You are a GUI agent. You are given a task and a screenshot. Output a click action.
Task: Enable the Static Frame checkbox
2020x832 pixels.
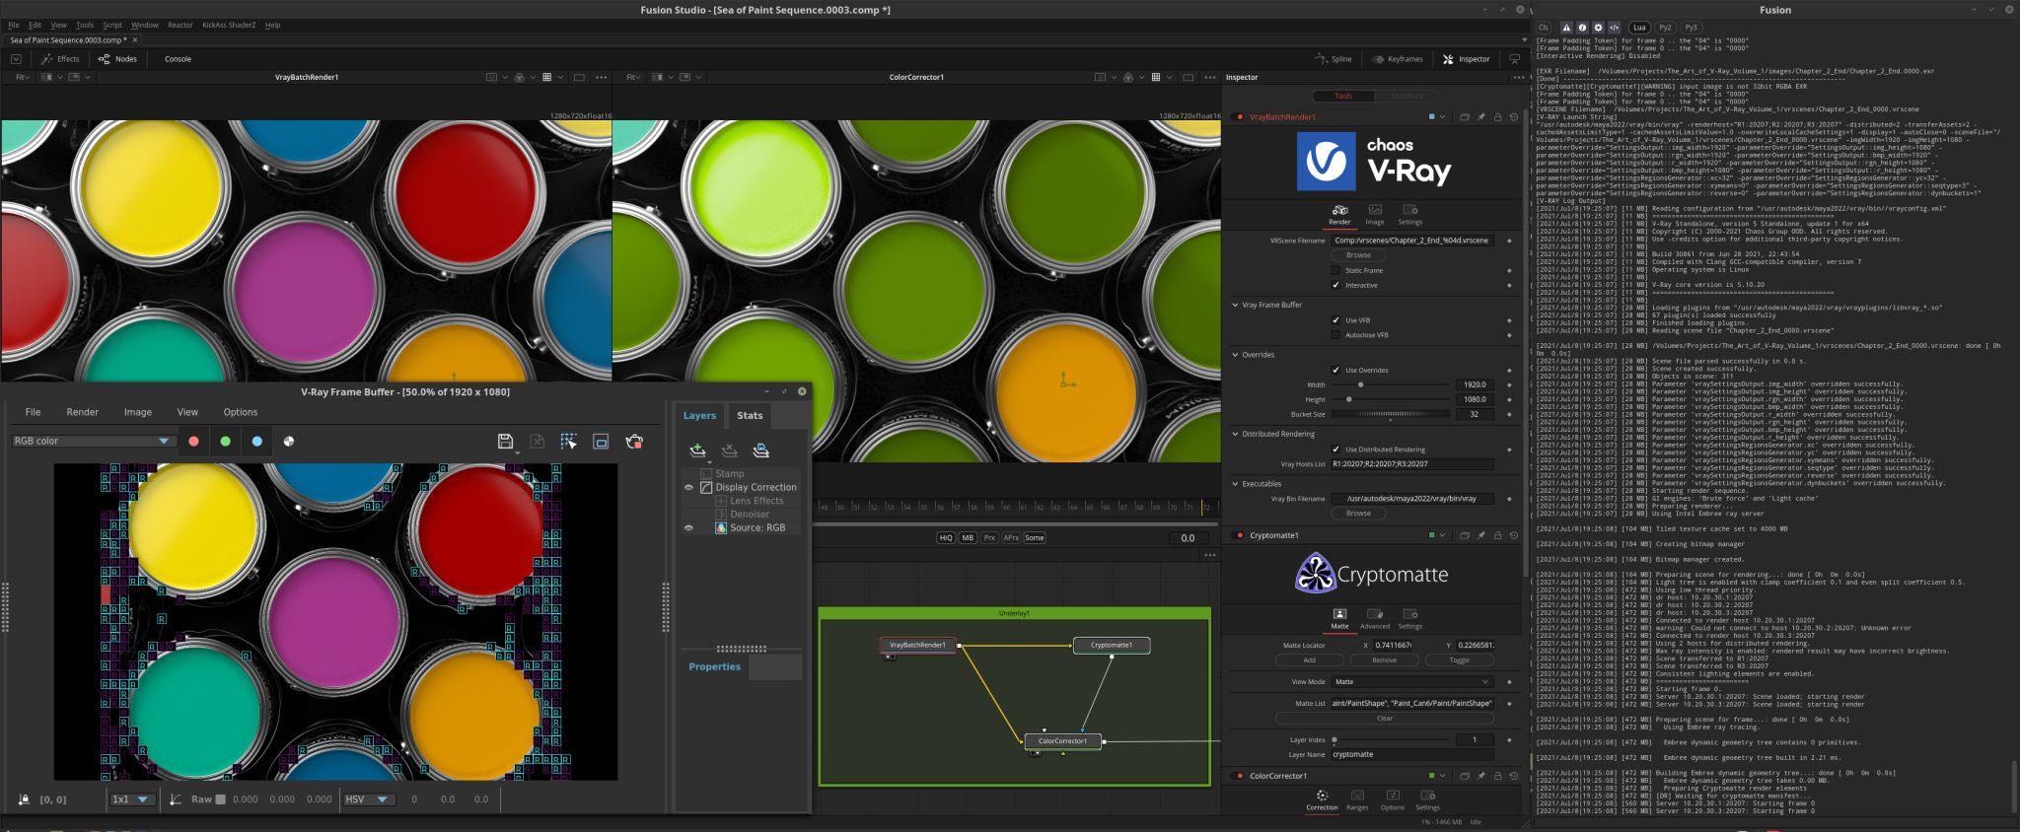tap(1335, 270)
